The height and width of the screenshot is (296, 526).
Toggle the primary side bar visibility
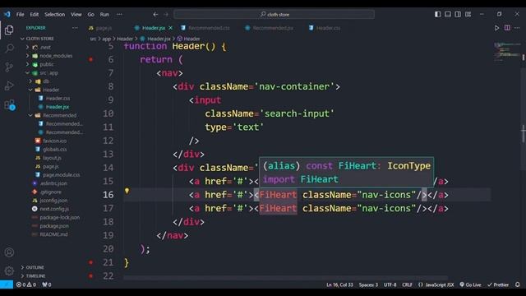click(437, 15)
